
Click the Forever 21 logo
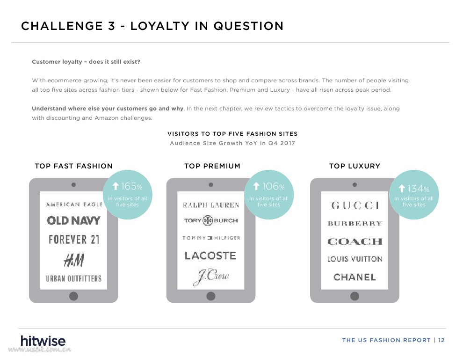click(x=74, y=240)
